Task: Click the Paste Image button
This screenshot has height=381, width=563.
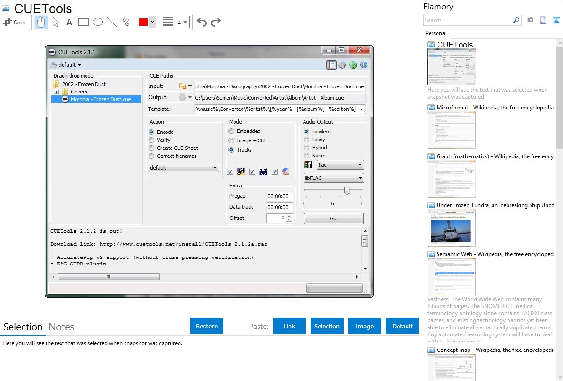Action: tap(364, 326)
